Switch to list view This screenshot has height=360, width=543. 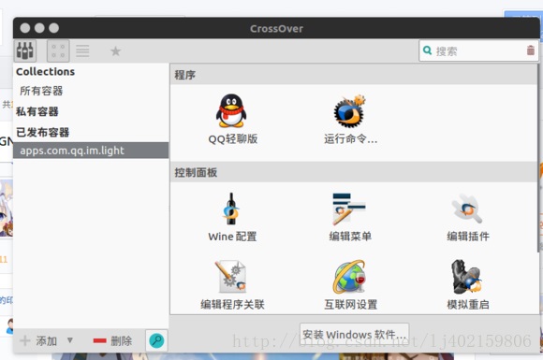coord(82,50)
